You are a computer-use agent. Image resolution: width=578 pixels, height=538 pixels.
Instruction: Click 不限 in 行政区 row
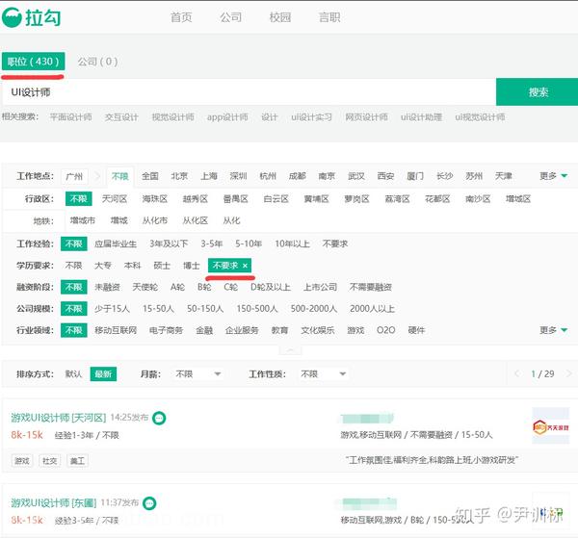79,199
